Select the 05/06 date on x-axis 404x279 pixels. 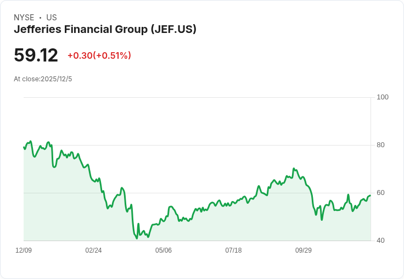point(164,250)
